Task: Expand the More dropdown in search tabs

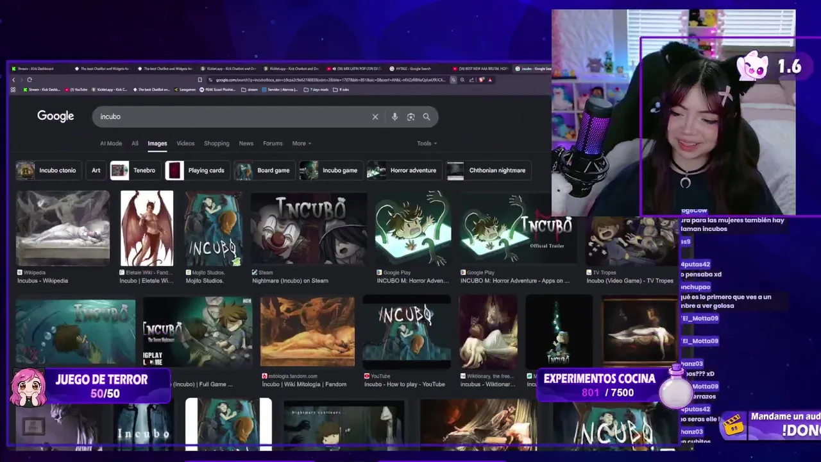Action: [301, 144]
